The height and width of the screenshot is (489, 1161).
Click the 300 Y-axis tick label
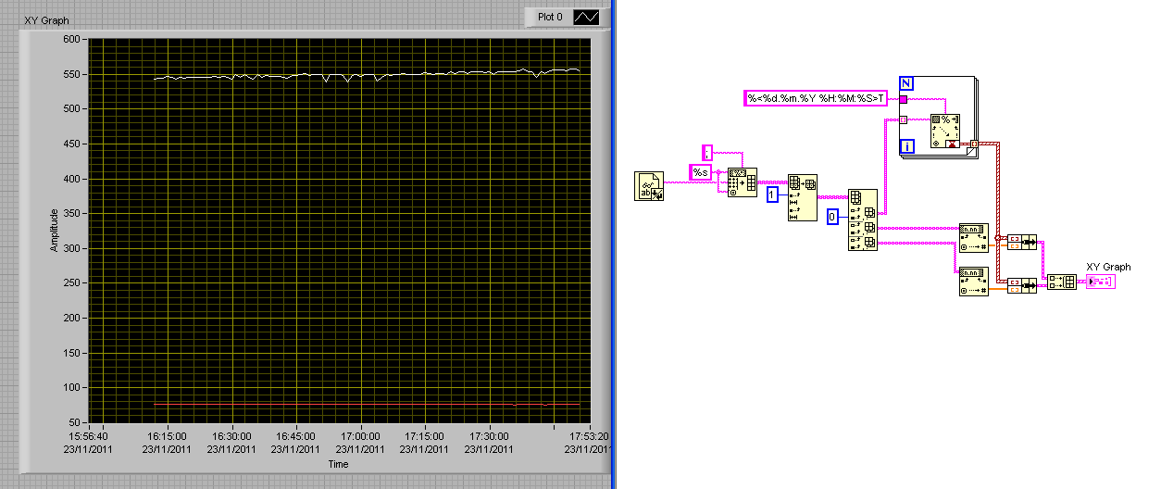[73, 248]
